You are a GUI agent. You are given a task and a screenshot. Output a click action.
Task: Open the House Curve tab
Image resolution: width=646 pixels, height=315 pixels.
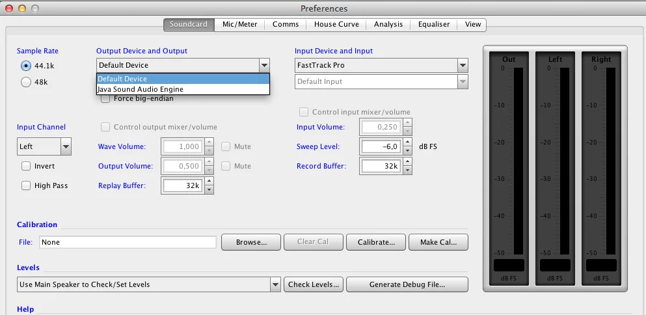pyautogui.click(x=336, y=25)
